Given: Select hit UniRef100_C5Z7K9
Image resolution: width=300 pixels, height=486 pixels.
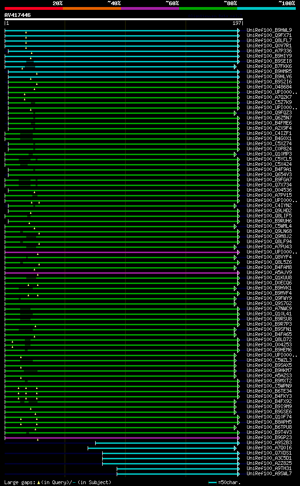Looking at the screenshot, I should [269, 102].
